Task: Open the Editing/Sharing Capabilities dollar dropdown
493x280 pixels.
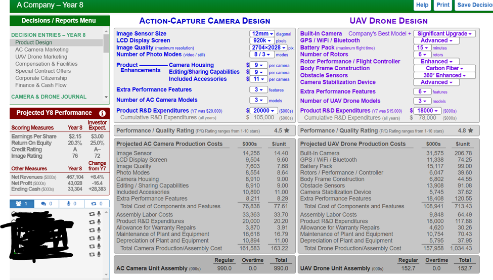Action: (258, 72)
